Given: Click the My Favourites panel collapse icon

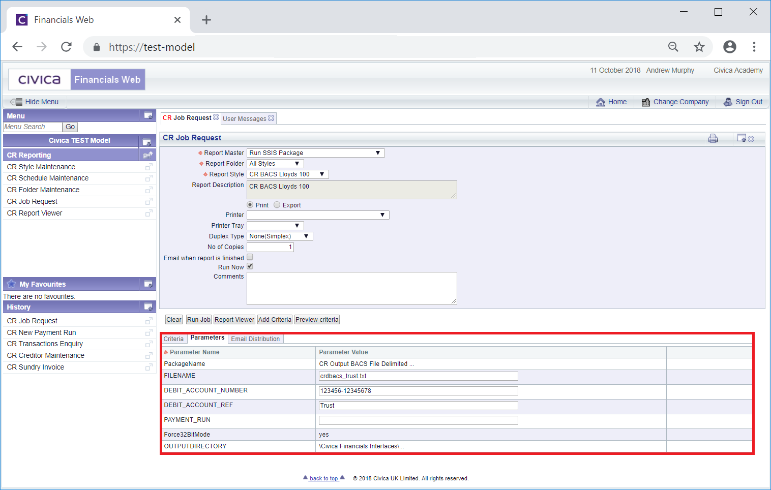Looking at the screenshot, I should 148,284.
